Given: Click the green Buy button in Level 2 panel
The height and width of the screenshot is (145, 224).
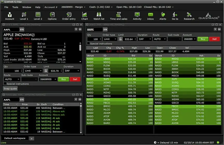Looking at the screenshot, I should coord(203,39).
